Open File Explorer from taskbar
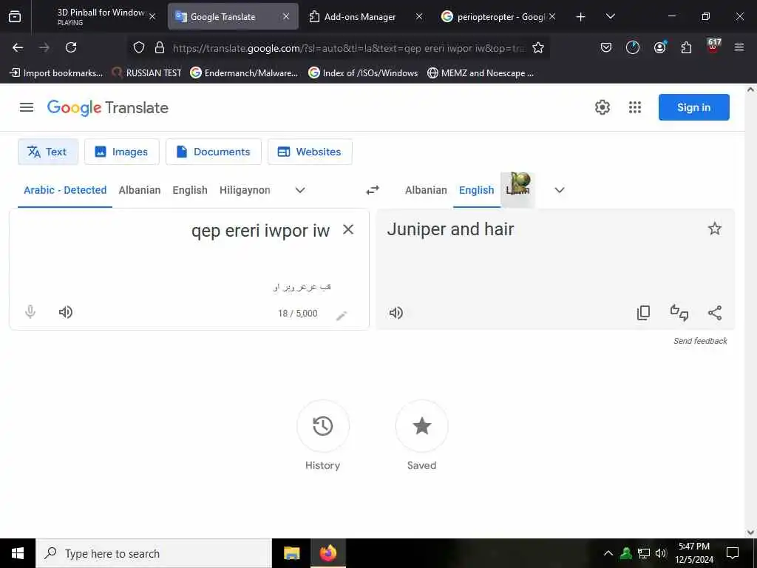Screen dimensions: 757x568 (x=291, y=553)
